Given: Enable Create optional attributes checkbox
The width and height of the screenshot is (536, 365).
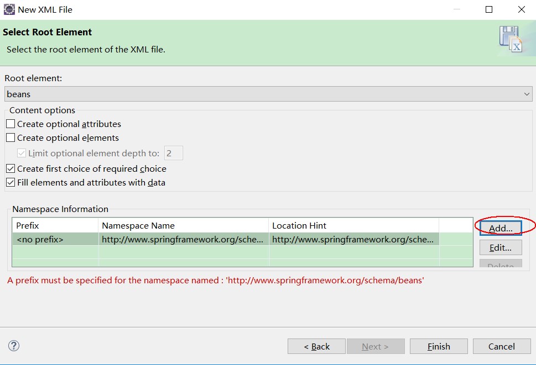Looking at the screenshot, I should point(11,124).
